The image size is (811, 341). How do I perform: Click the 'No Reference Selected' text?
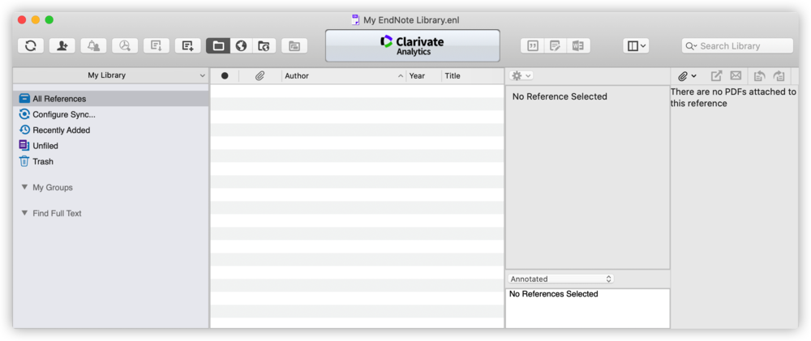pos(560,96)
